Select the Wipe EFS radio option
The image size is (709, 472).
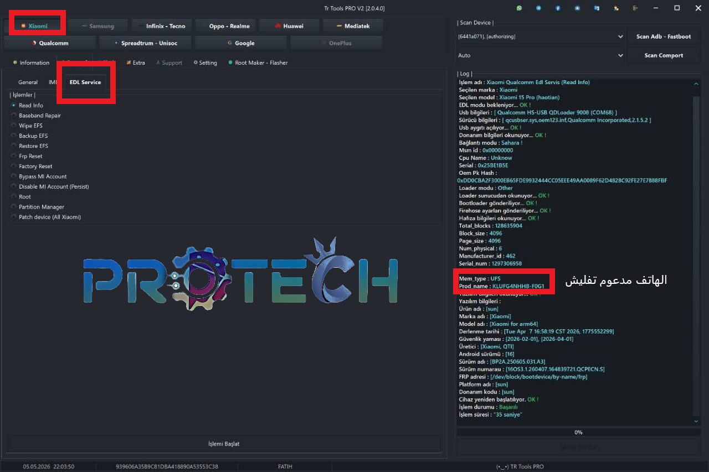tap(27, 126)
